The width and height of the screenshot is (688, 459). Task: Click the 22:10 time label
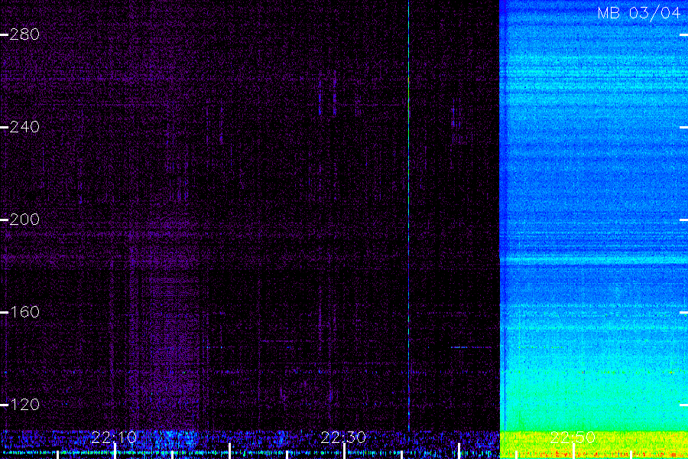tap(114, 437)
